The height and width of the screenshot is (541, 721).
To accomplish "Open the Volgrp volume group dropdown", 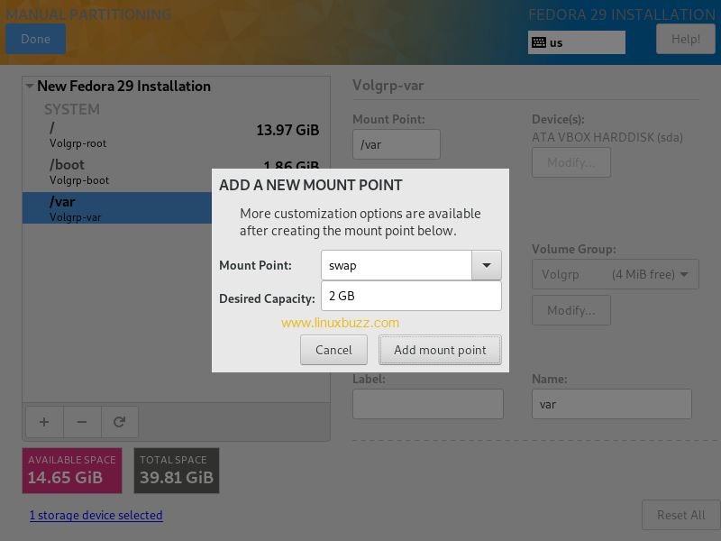I will click(616, 274).
